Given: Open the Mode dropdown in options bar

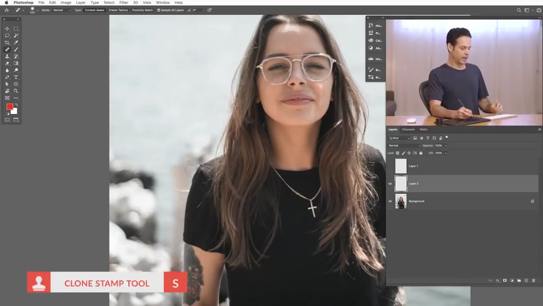Looking at the screenshot, I should [62, 10].
